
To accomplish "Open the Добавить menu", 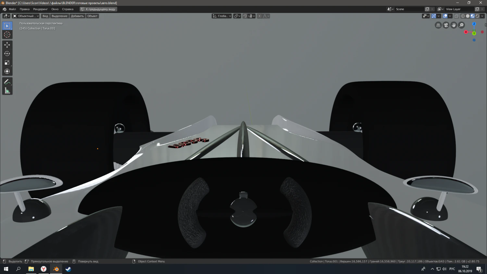I will click(x=77, y=16).
